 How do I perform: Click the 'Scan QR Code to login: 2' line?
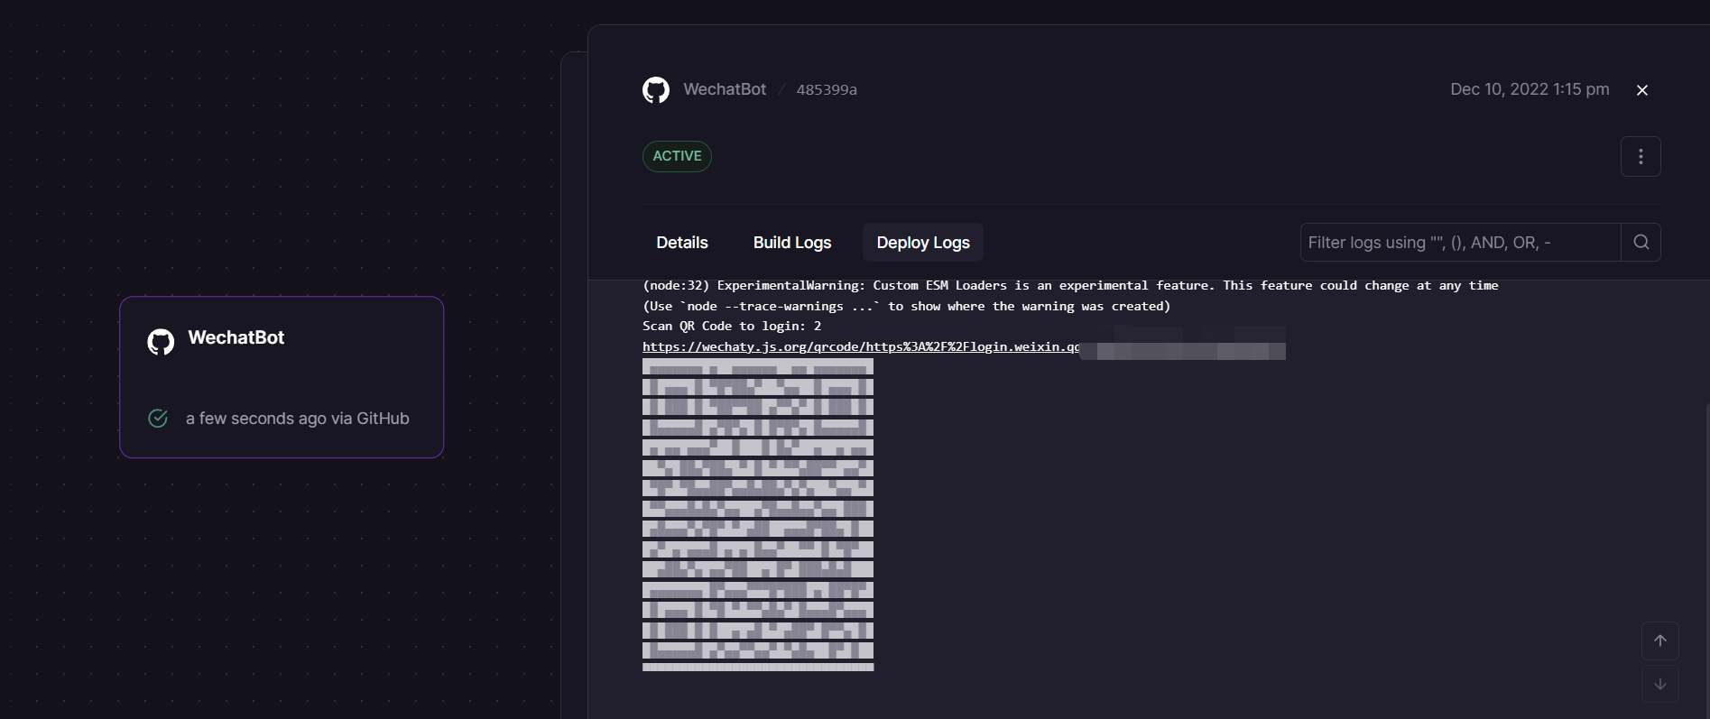click(732, 327)
